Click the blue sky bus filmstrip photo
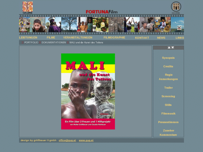Viewport: 203px width, 152px height. [x=177, y=25]
